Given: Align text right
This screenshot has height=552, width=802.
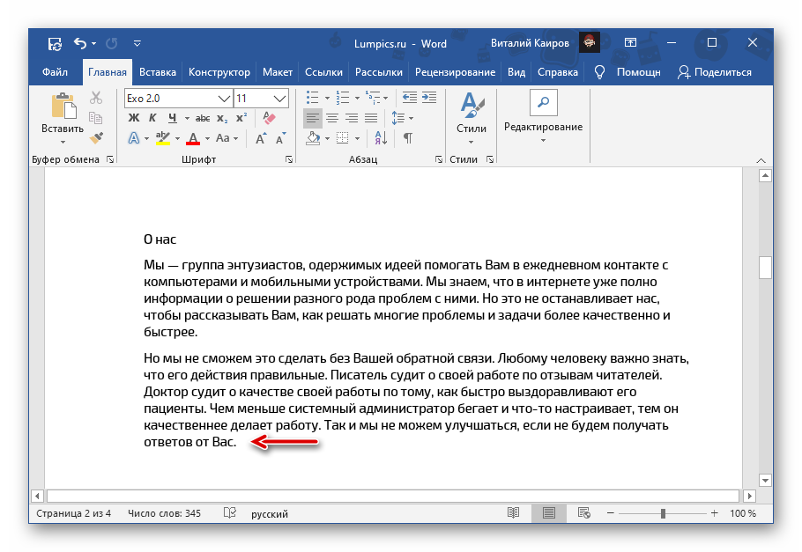Looking at the screenshot, I should [x=352, y=119].
